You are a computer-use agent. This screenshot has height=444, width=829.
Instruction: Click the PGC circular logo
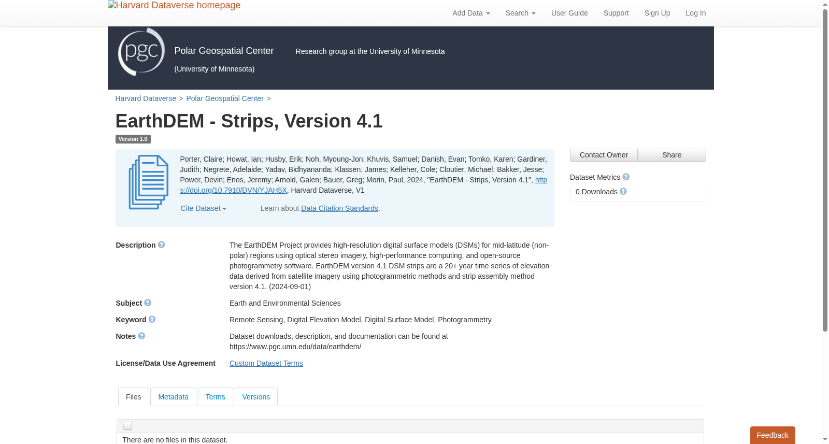(141, 52)
